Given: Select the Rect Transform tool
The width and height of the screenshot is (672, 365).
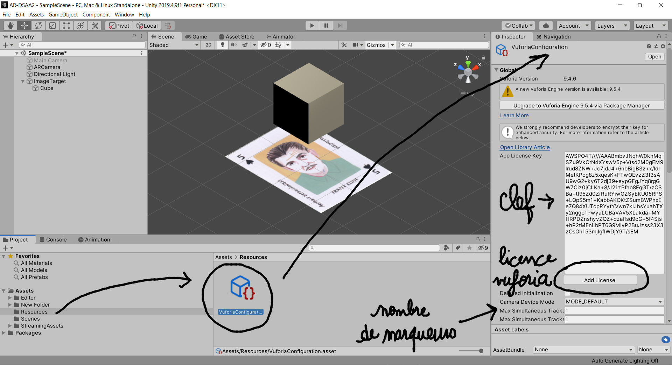Looking at the screenshot, I should [x=66, y=26].
